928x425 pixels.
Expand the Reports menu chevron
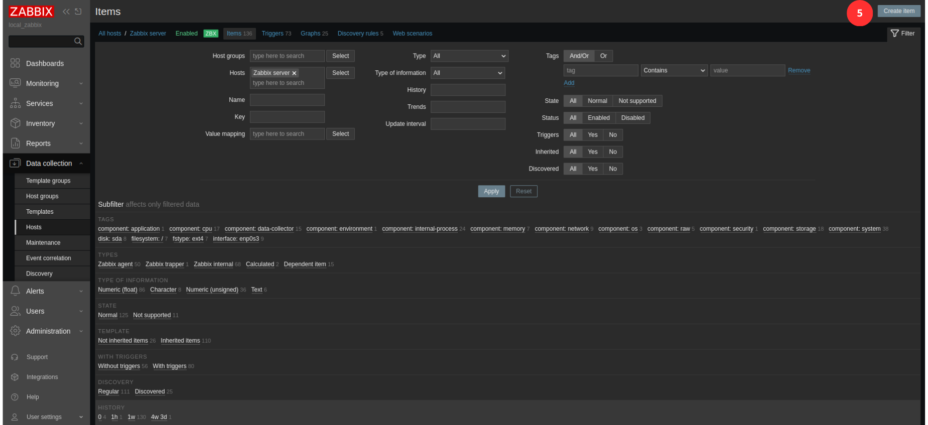pyautogui.click(x=81, y=144)
